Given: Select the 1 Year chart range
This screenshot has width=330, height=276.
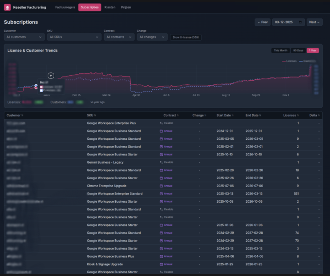Looking at the screenshot, I should tap(313, 50).
